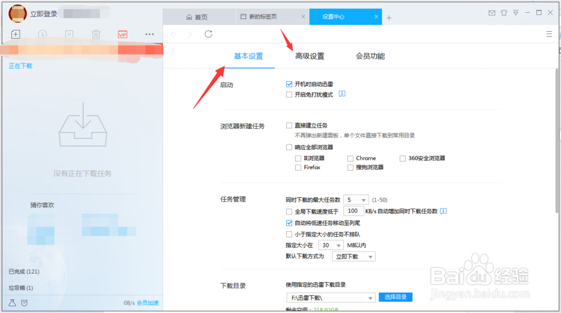The image size is (561, 313).
Task: Open 默认下载方式为 dropdown showing 立即下载
Action: click(354, 256)
